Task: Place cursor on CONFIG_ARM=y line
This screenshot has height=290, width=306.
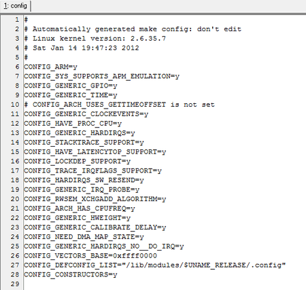Action: [50, 67]
